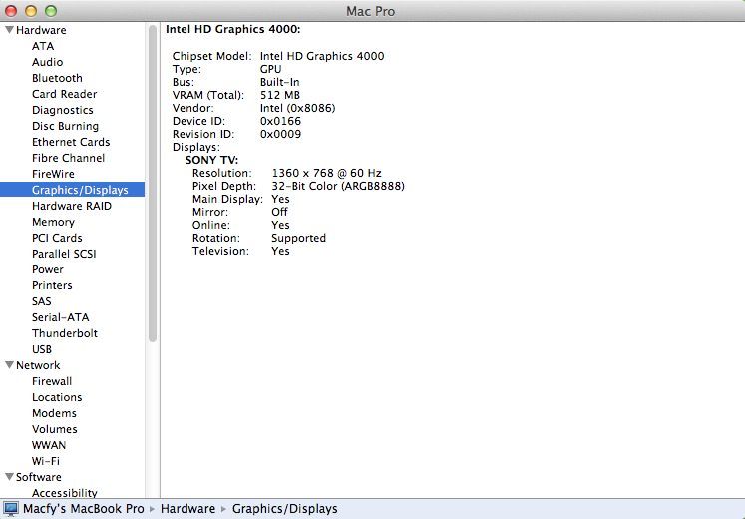Click the Intel HD Graphics 4000 heading
745x519 pixels.
(232, 29)
